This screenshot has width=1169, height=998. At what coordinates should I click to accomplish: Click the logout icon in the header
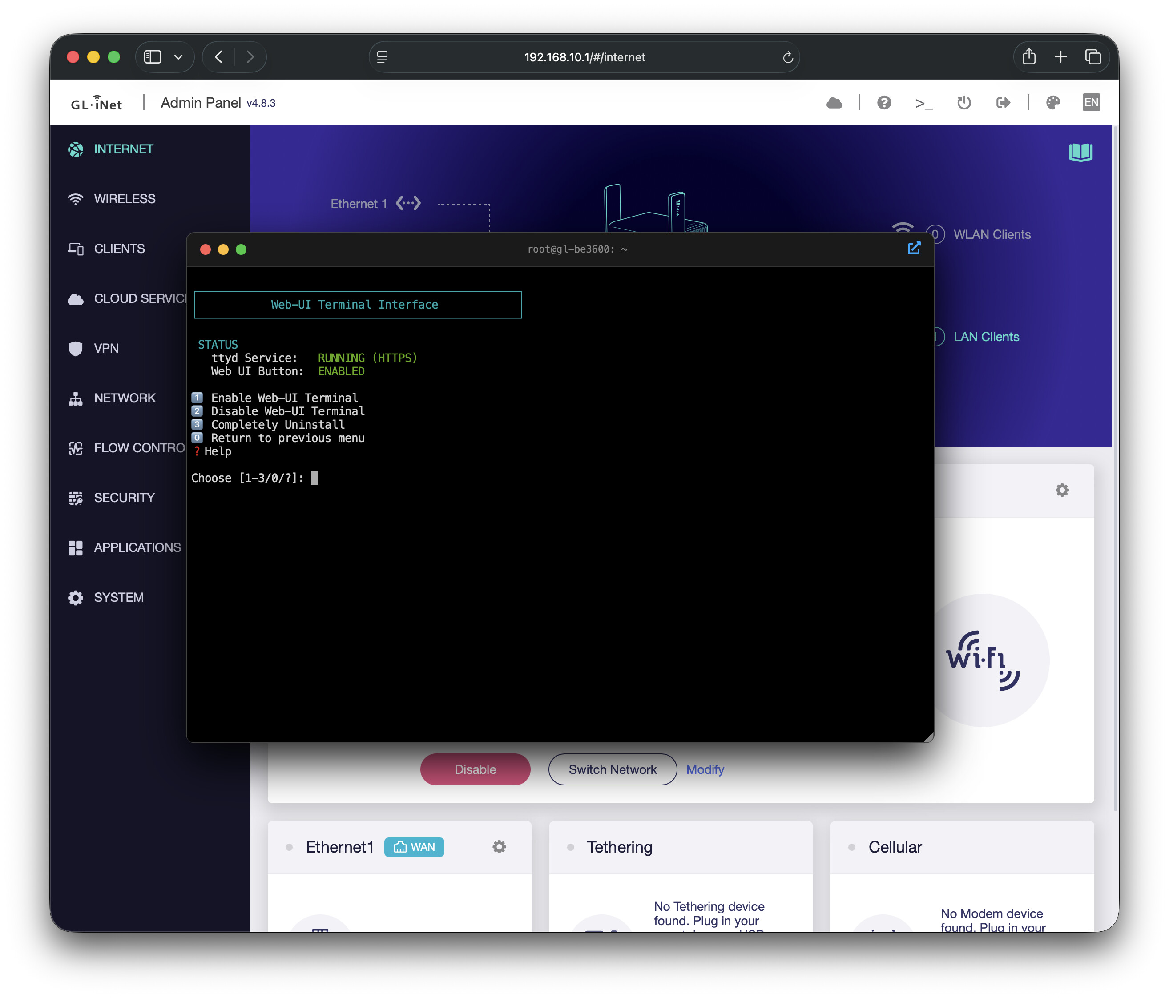1003,103
